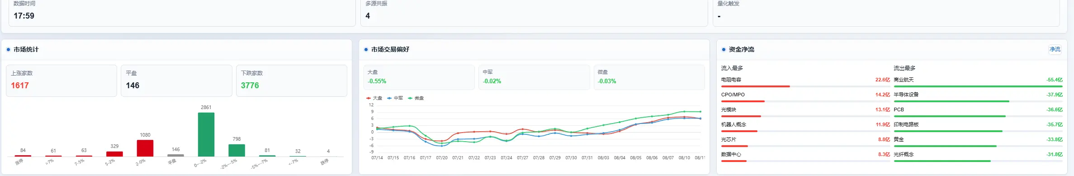Click the 数据中心 inflow row label

(x=731, y=154)
